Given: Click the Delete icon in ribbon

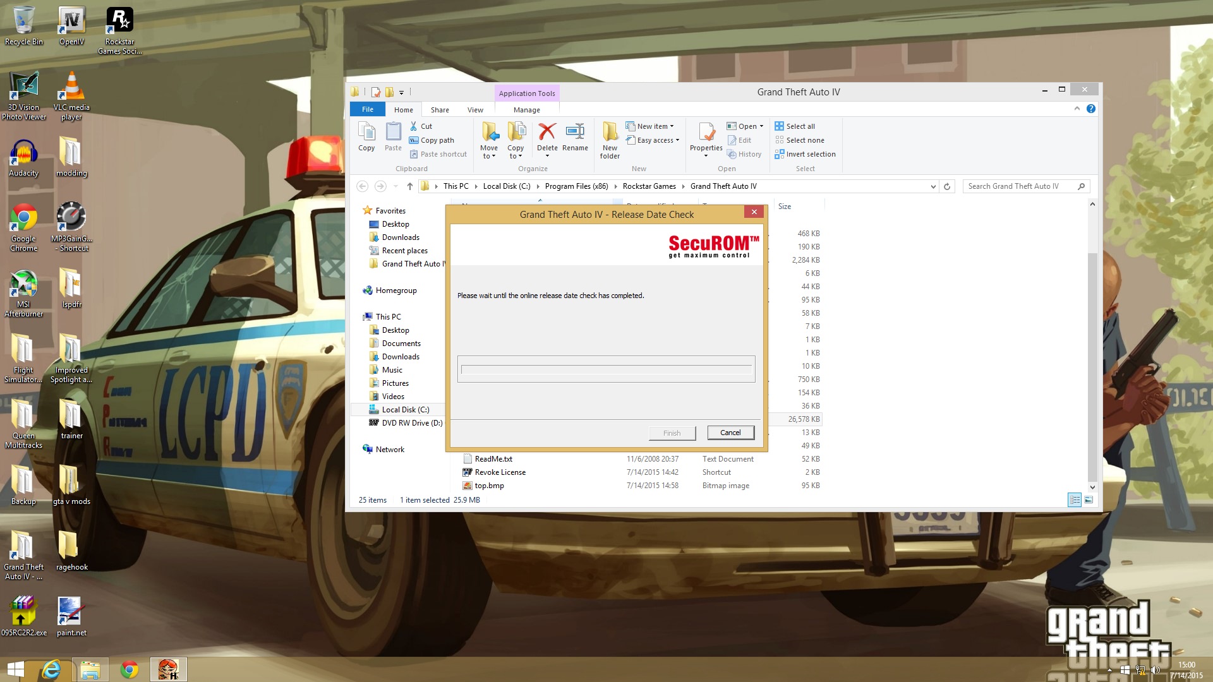Looking at the screenshot, I should pyautogui.click(x=546, y=132).
